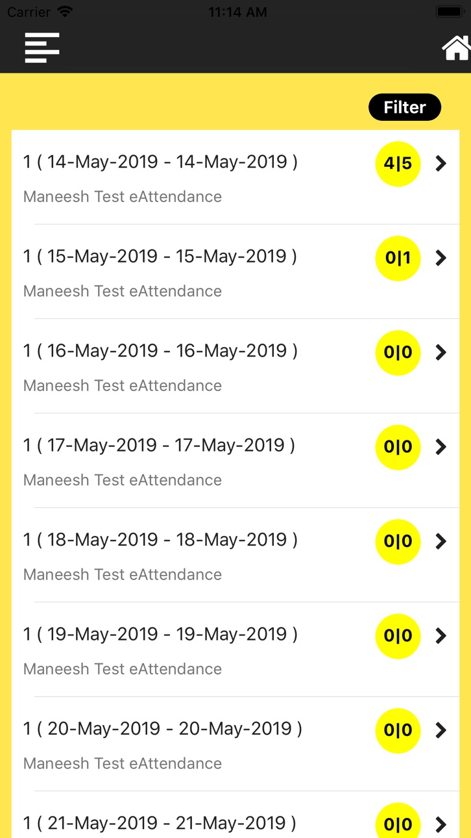Tap the 0|0 badge for 16-May-2019

(x=398, y=352)
